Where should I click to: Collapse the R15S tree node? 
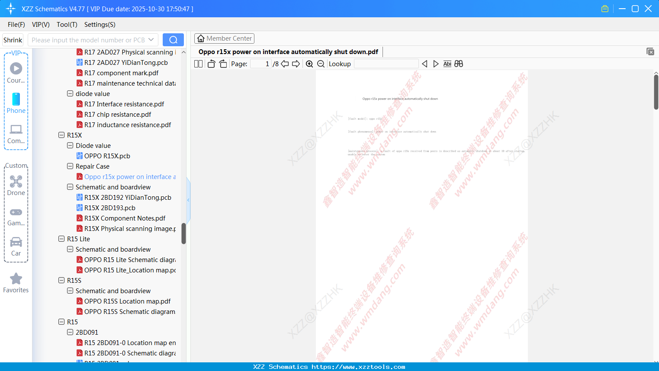(x=61, y=280)
